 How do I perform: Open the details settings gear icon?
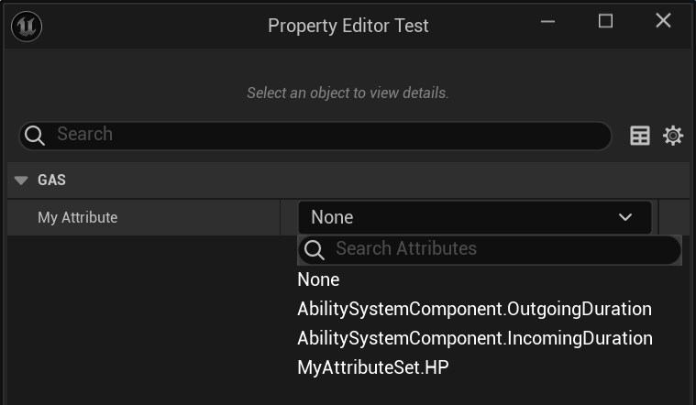(673, 136)
